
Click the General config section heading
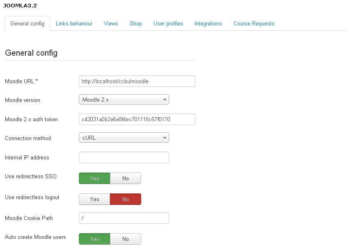[31, 53]
